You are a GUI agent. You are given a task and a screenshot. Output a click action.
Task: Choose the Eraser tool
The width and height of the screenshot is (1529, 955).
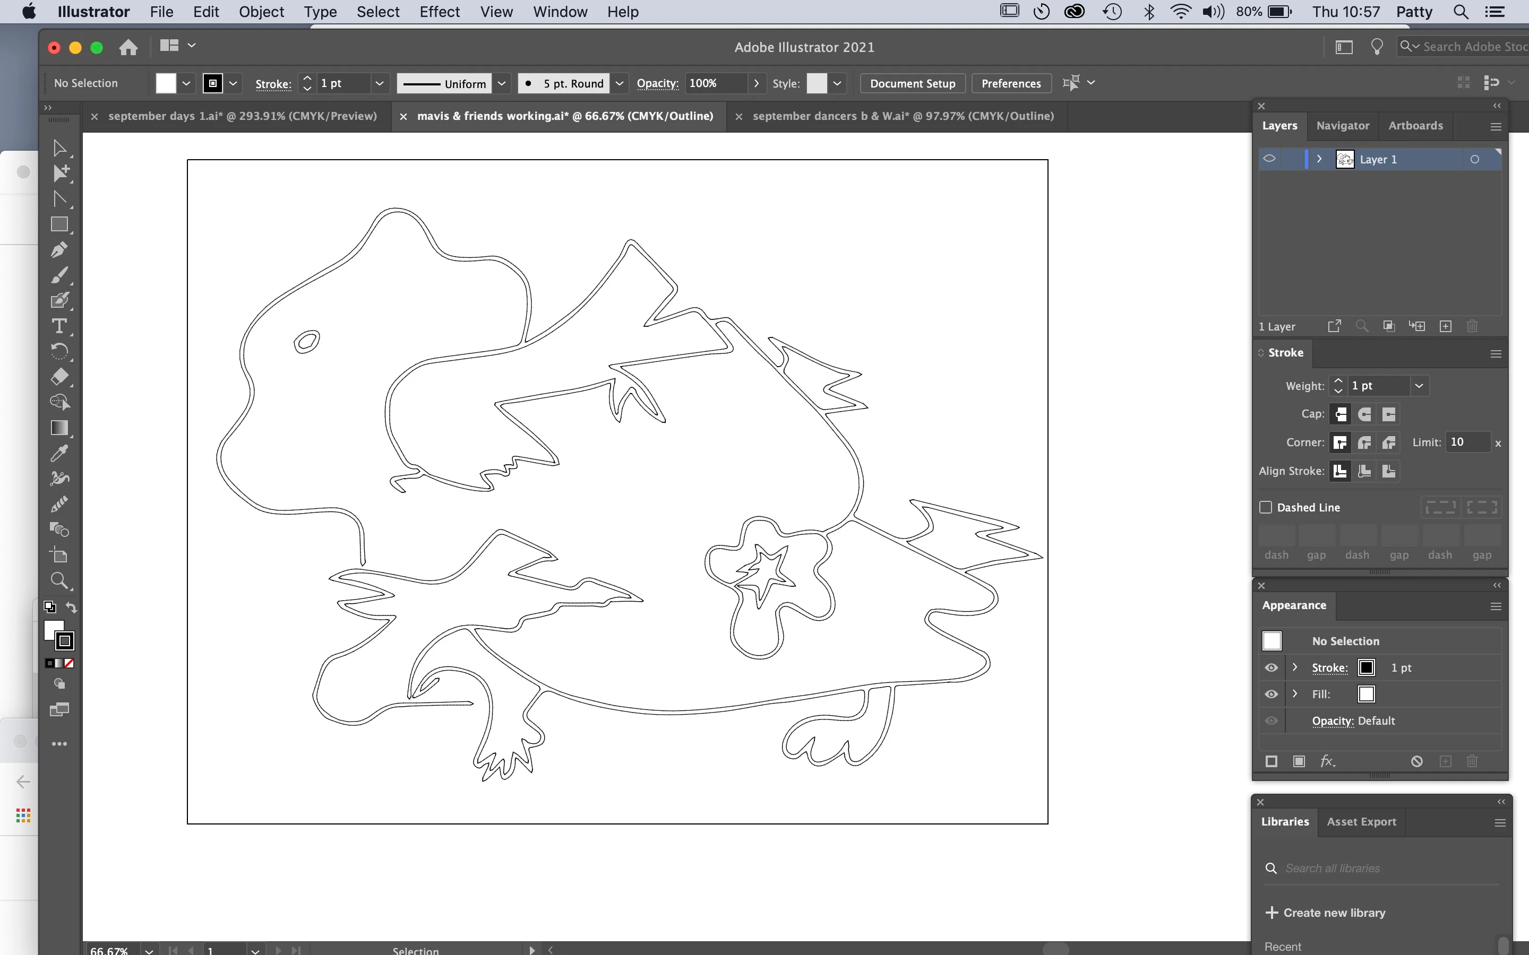pos(59,377)
